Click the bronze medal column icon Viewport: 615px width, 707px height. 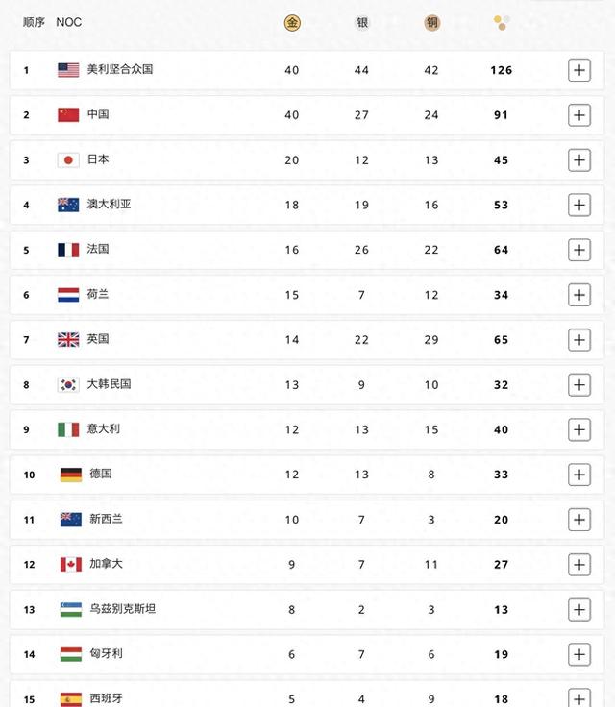[x=431, y=22]
